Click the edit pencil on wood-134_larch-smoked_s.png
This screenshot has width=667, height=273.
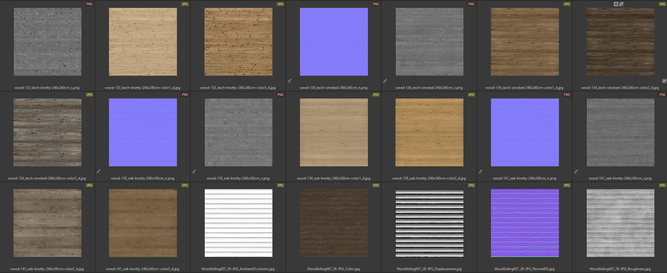click(x=385, y=81)
